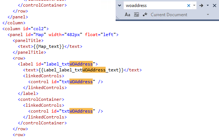Toggle Match case (Aa) option

click(127, 15)
